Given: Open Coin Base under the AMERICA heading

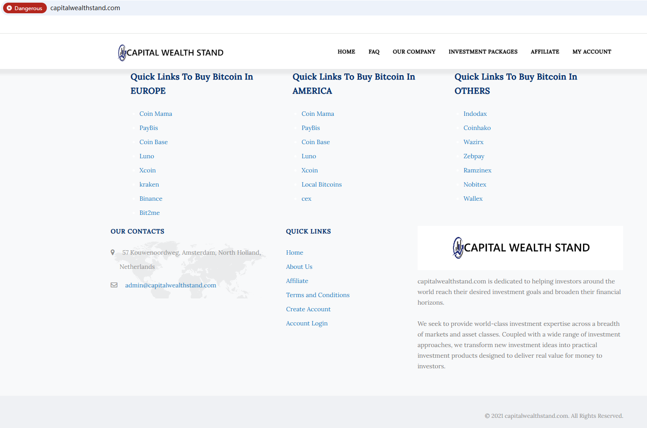Looking at the screenshot, I should coord(316,142).
